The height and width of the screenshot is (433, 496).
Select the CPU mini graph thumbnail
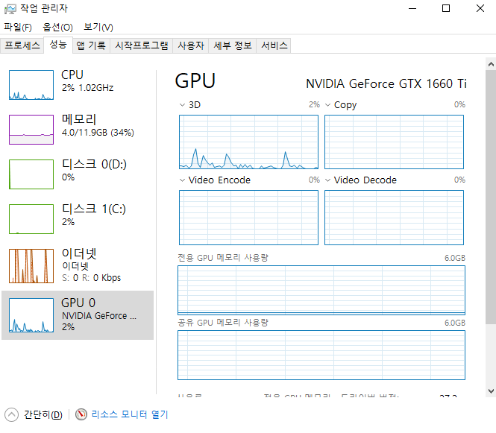(31, 85)
